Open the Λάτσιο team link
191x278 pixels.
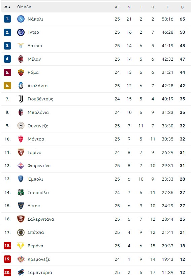[x=35, y=46]
